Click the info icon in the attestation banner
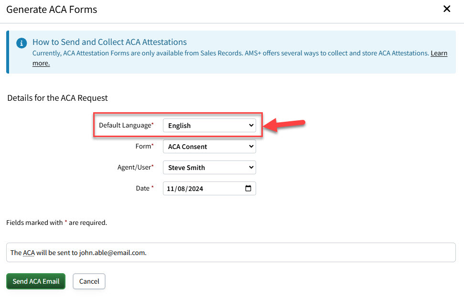The height and width of the screenshot is (298, 464). (21, 43)
